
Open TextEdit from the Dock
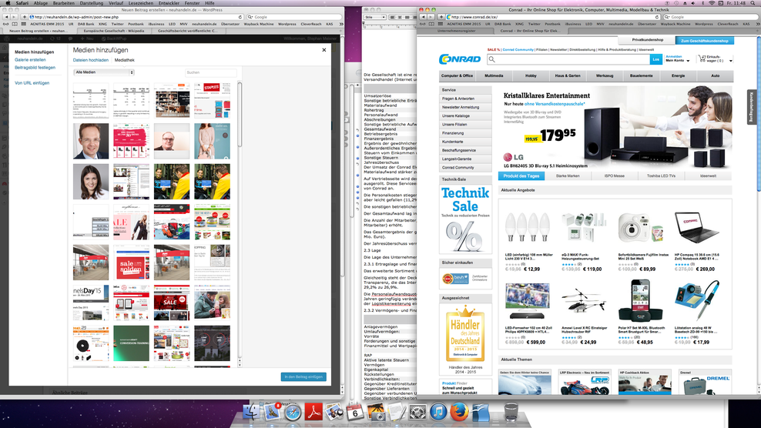397,412
